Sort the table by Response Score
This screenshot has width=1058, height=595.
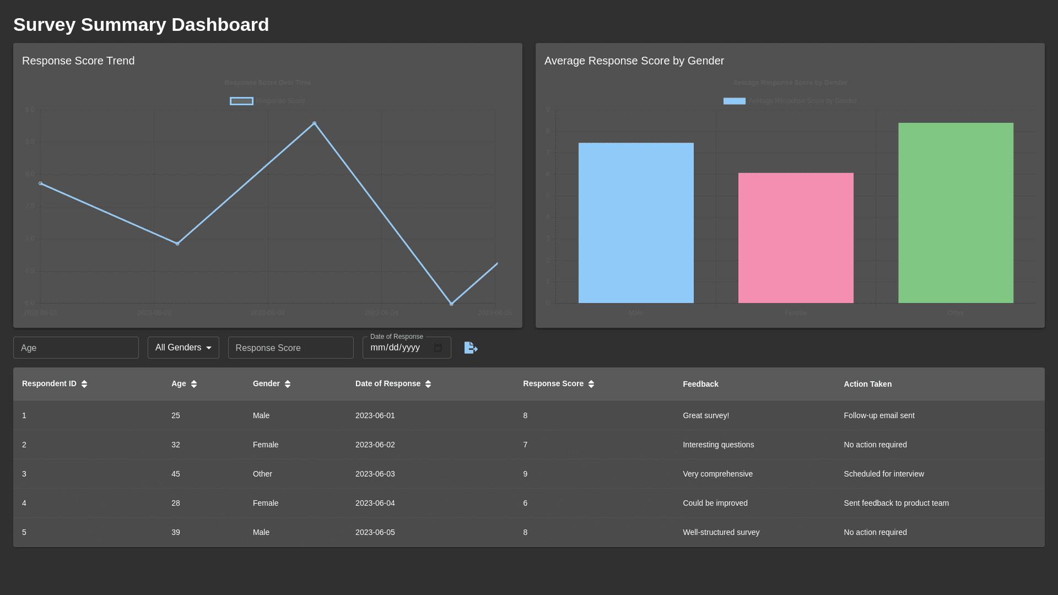tap(591, 384)
